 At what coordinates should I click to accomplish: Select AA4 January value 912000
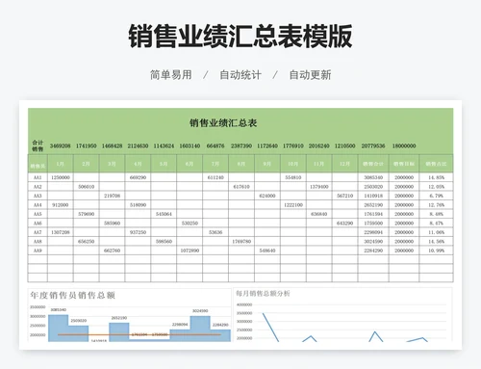coord(61,205)
